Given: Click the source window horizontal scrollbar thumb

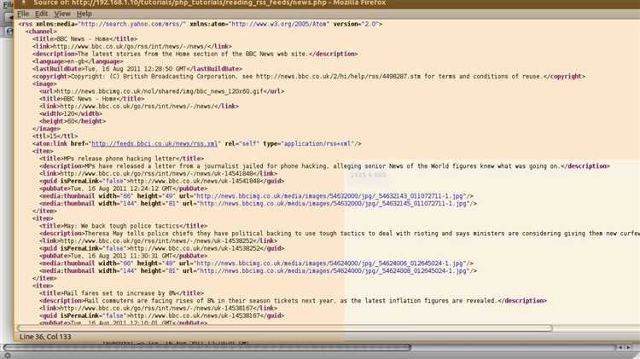Looking at the screenshot, I should coord(285,328).
